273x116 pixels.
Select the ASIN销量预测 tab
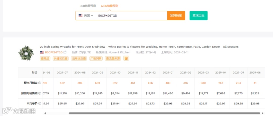(x=109, y=6)
